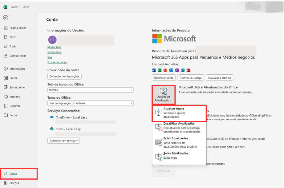The image size is (284, 188).
Task: Choose Desabilitar Atualizações icon
Action: tap(158, 127)
